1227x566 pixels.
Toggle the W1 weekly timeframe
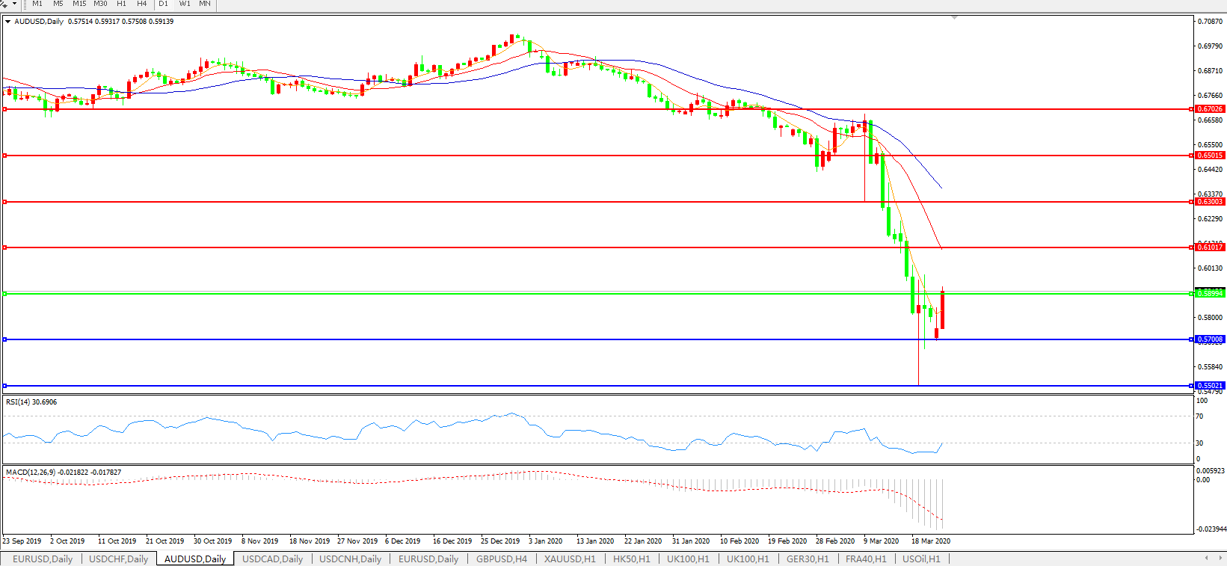pyautogui.click(x=185, y=4)
